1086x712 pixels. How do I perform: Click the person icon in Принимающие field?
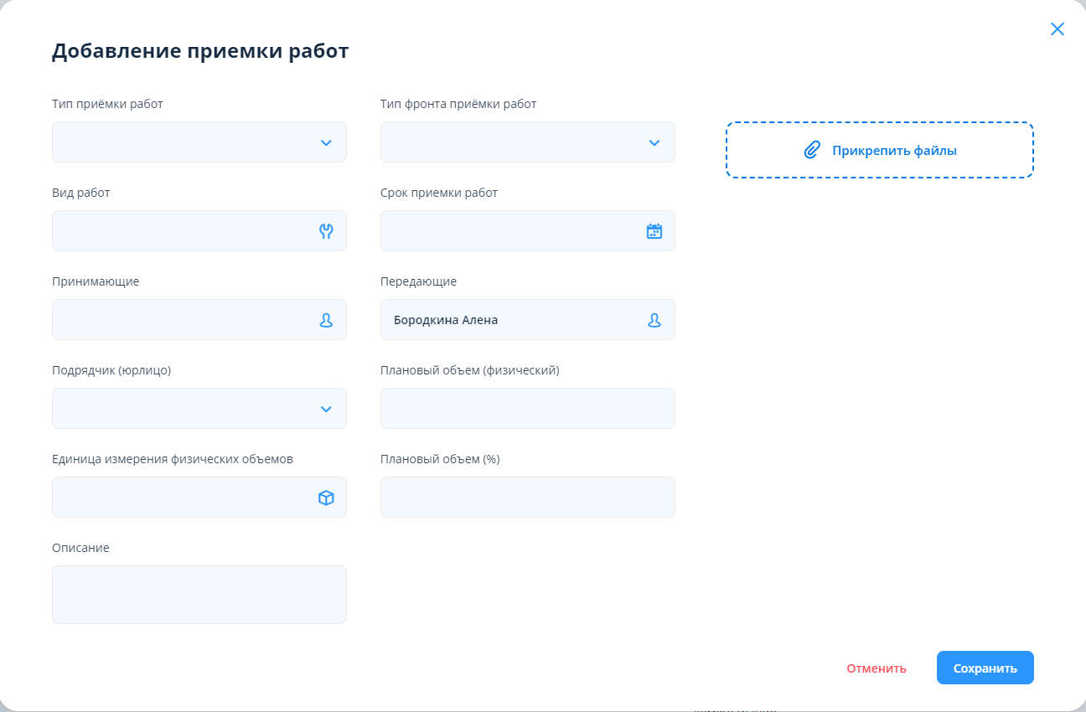[x=326, y=320]
